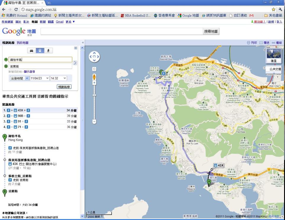
Task: Open the Google 地圖 bookmark
Action: [x=188, y=15]
